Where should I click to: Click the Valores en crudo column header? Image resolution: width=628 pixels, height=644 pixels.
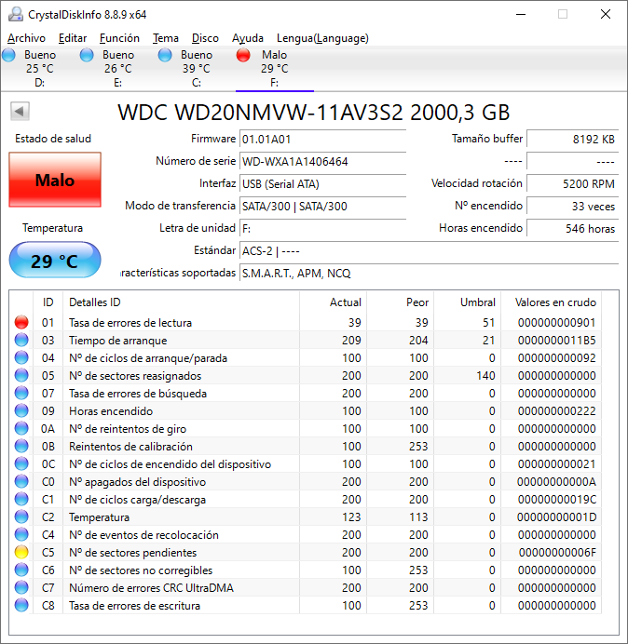551,302
